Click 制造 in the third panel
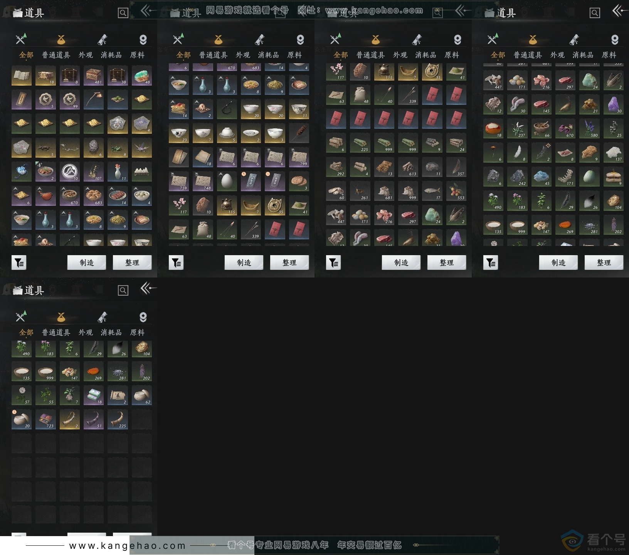 (401, 262)
